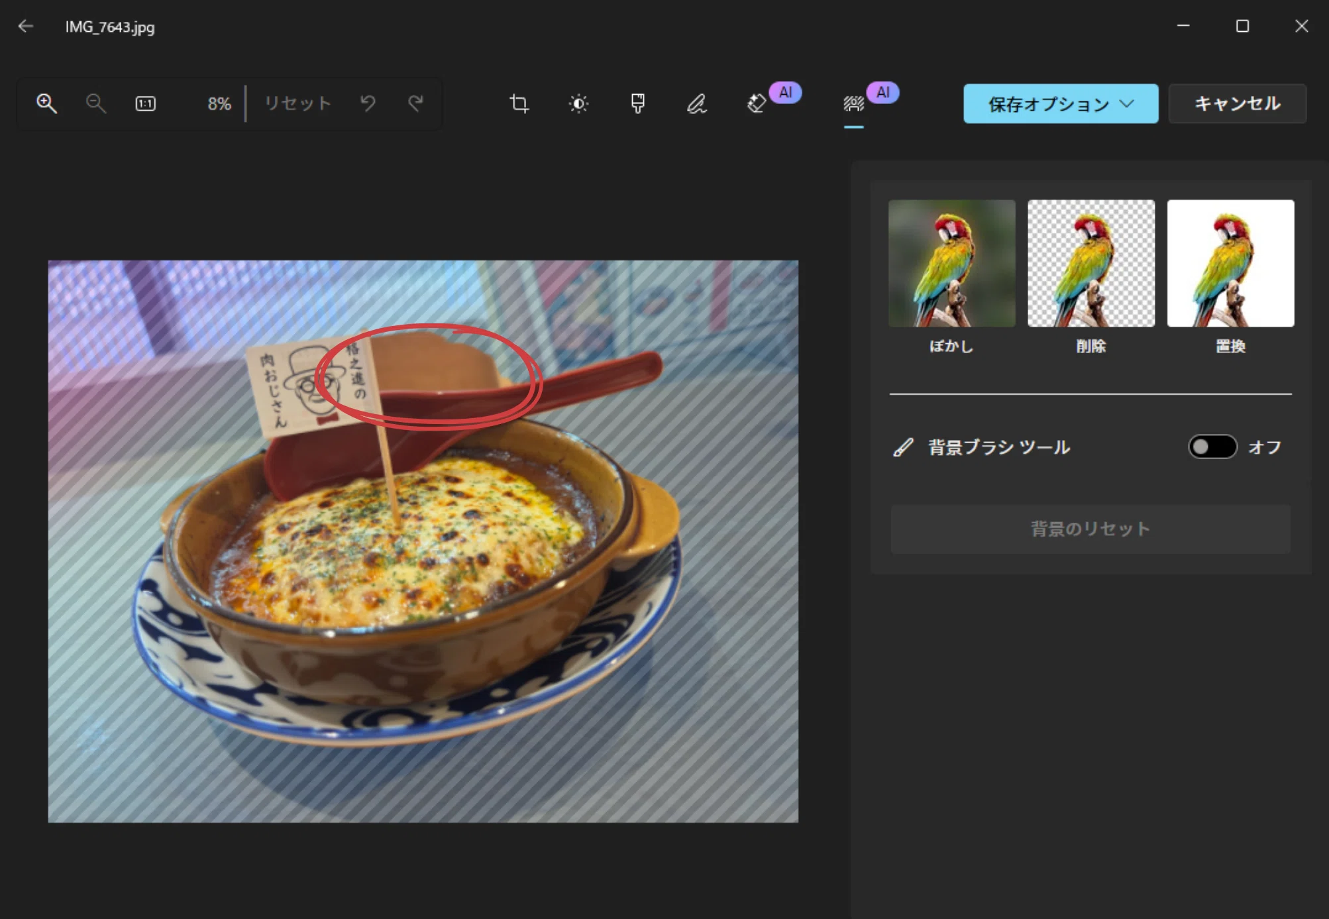Screen dimensions: 1329x919
Task: Maximize the Photos window
Action: 1242,26
